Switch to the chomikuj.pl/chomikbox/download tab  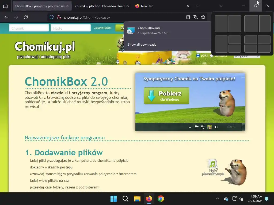[x=100, y=6]
